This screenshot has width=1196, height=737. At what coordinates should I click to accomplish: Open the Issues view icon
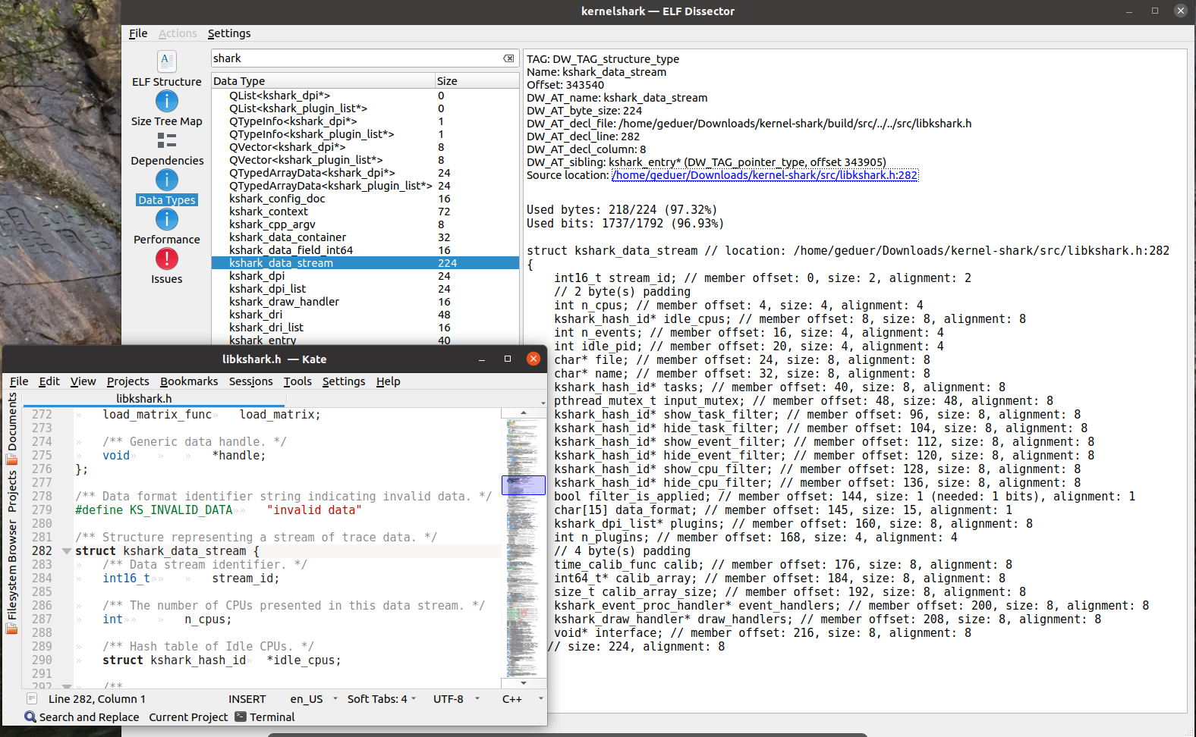[167, 259]
